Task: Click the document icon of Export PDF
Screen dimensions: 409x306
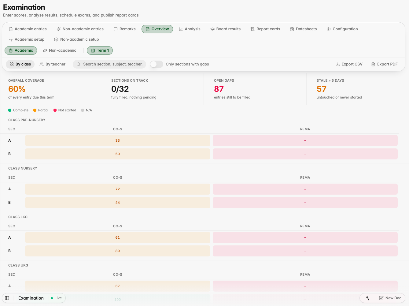Action: [373, 64]
